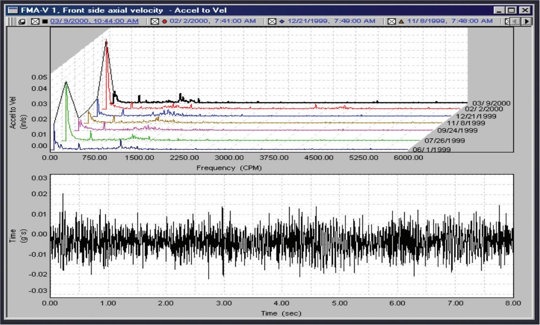Image resolution: width=540 pixels, height=325 pixels.
Task: Select the 11/8/1999, 7:48:00 AM legend entry
Action: point(451,21)
